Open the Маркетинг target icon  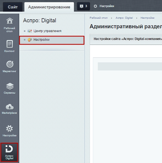[x=10, y=64]
